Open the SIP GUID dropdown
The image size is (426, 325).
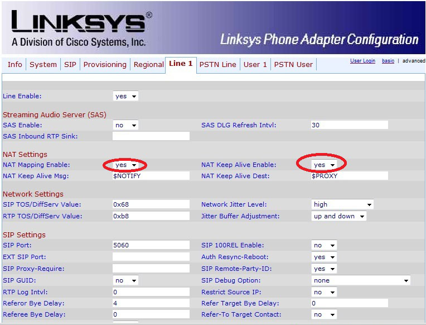[x=125, y=280]
